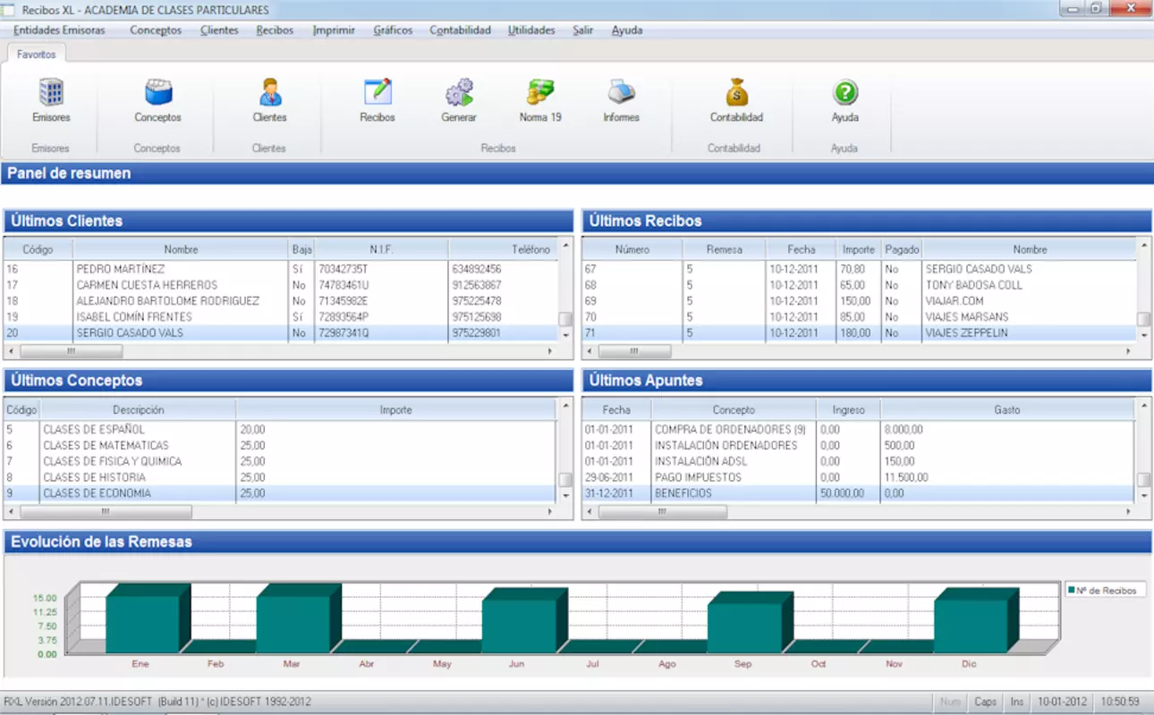Sort receipts by Número column header

click(632, 249)
